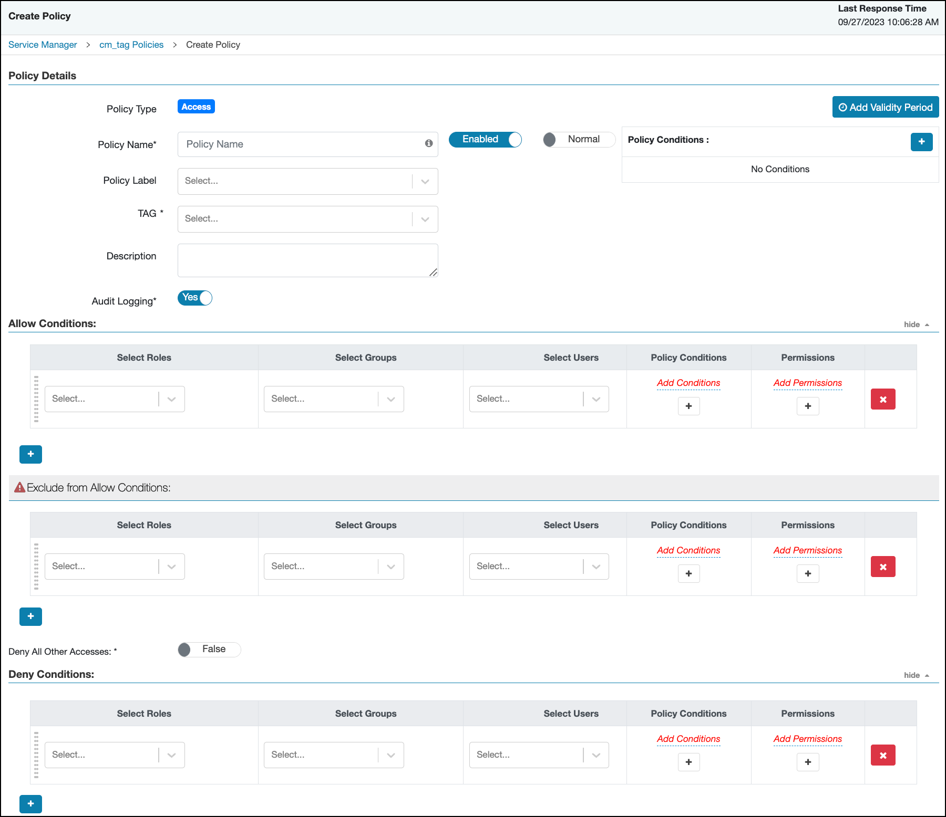This screenshot has width=946, height=817.
Task: Expand Select Roles dropdown in Allow Conditions
Action: click(115, 399)
